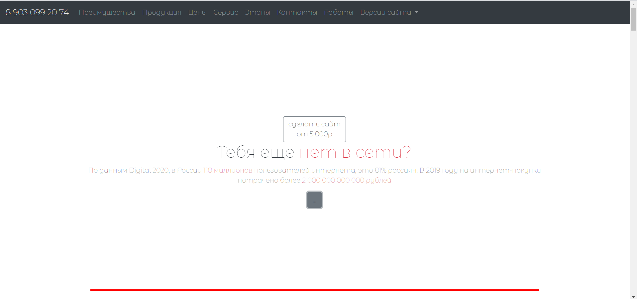The width and height of the screenshot is (637, 299).
Task: Go to the Продукция section
Action: coord(161,12)
